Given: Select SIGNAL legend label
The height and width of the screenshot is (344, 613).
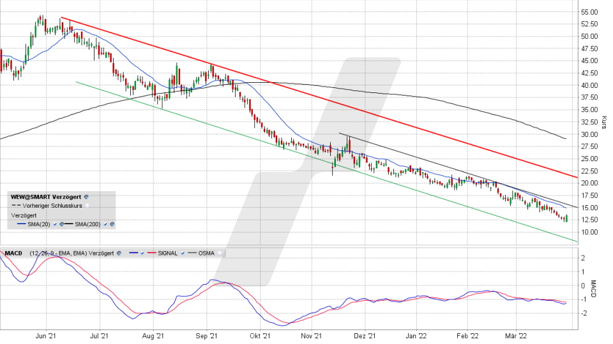Looking at the screenshot, I should coord(168,253).
